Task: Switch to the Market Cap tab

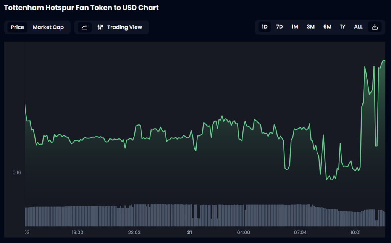Action: 48,27
